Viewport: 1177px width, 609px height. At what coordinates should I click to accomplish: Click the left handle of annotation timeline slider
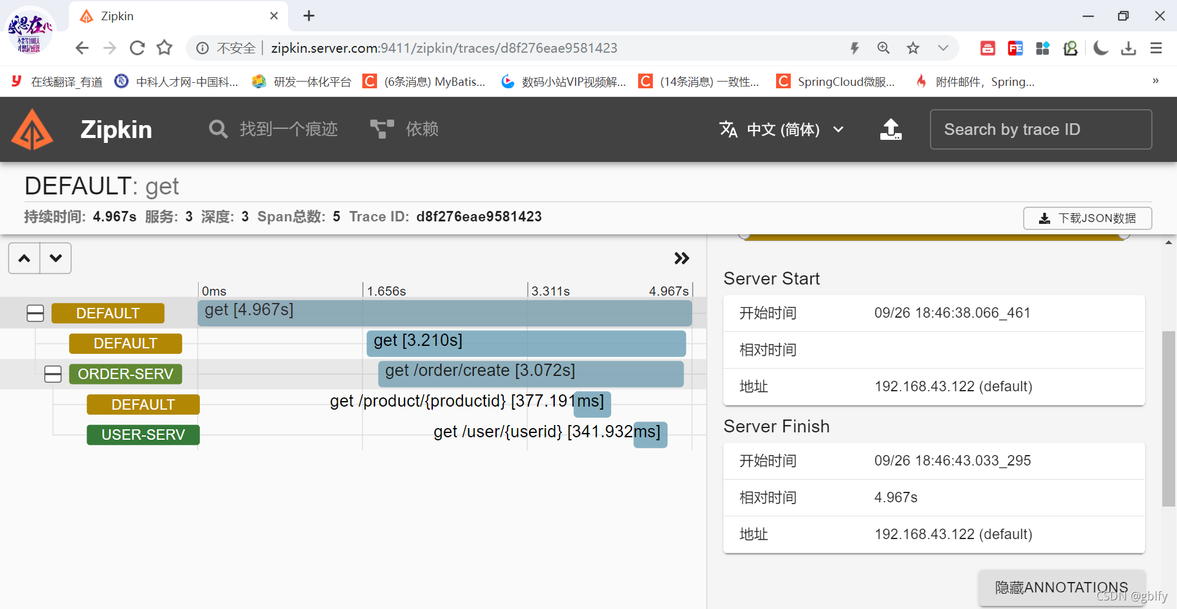click(x=744, y=235)
